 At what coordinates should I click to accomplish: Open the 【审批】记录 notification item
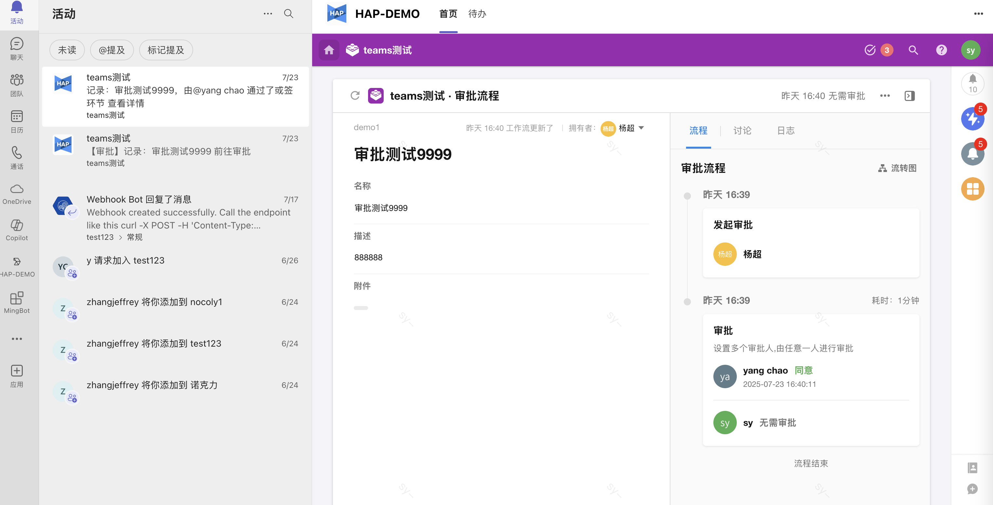(175, 151)
